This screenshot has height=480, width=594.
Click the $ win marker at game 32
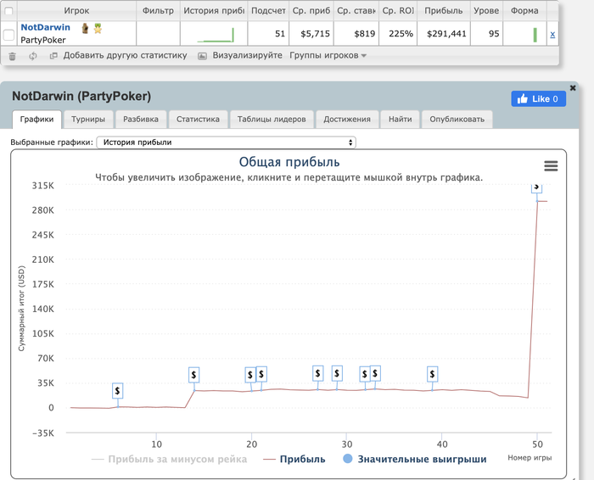pyautogui.click(x=364, y=374)
